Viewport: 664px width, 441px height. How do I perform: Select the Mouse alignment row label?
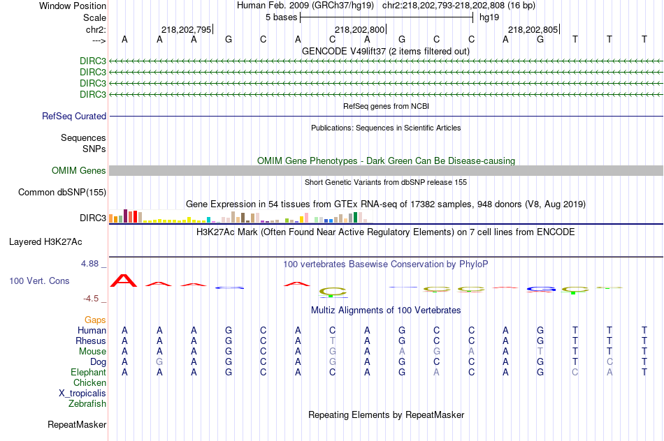(x=92, y=352)
